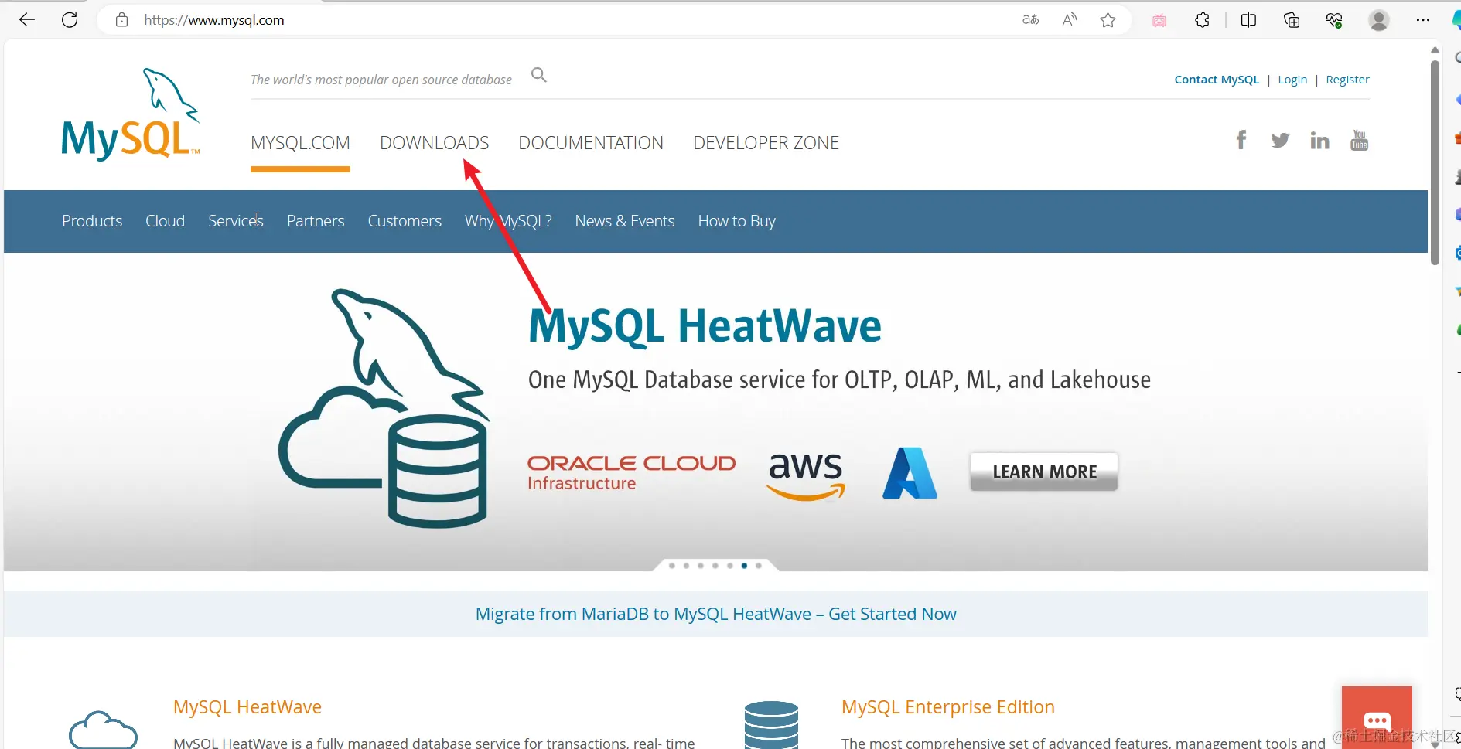Open How to Buy menu

736,221
